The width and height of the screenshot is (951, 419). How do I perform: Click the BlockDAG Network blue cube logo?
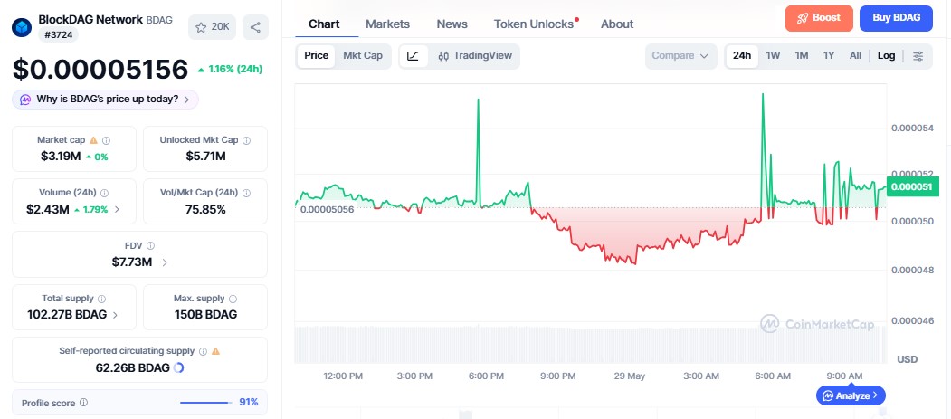pos(22,27)
